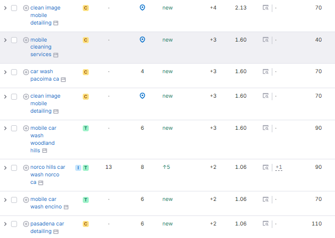The image size is (335, 238).
Task: Click the commercial 'C' intent badge for 'pasadena car detailing'
Action: (86, 223)
